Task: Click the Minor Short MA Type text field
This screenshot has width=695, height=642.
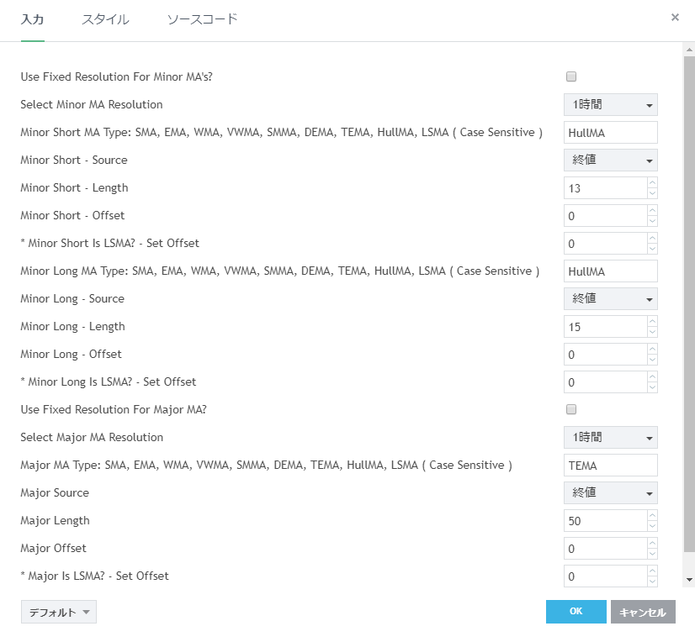Action: [x=610, y=133]
